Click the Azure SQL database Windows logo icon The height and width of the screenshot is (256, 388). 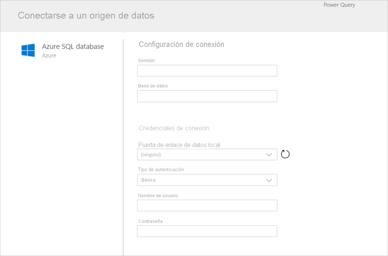(28, 49)
